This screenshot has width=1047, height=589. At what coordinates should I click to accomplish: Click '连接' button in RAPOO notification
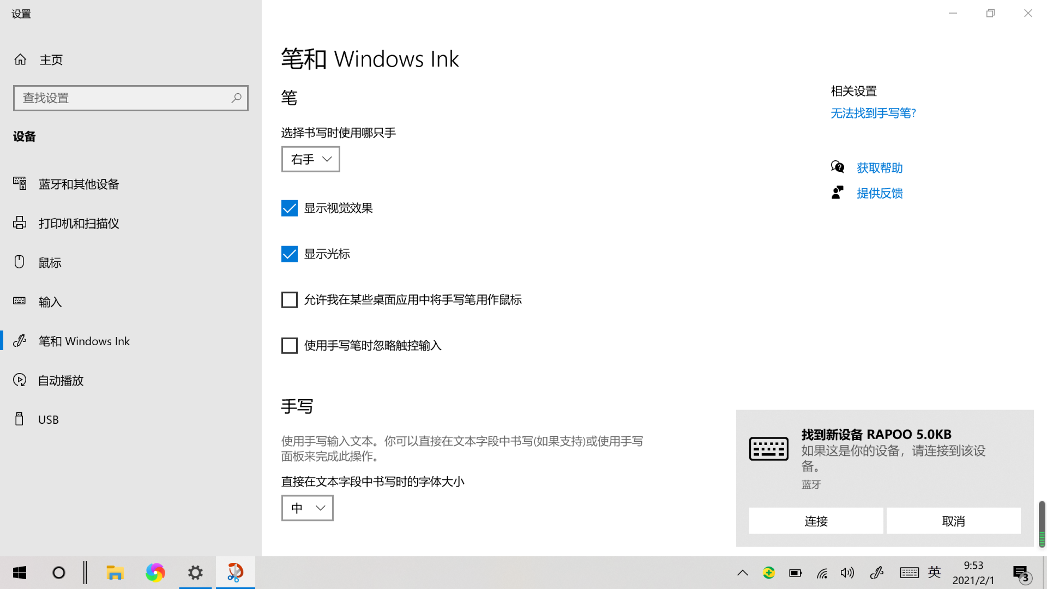pyautogui.click(x=816, y=521)
